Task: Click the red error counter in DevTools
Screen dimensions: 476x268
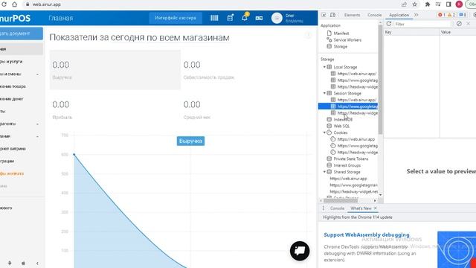Action: (x=441, y=15)
